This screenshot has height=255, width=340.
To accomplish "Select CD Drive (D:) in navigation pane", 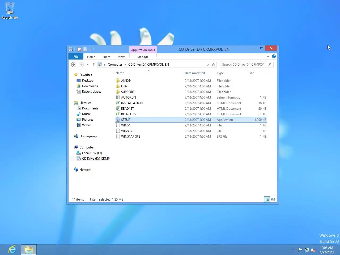I will [x=96, y=159].
